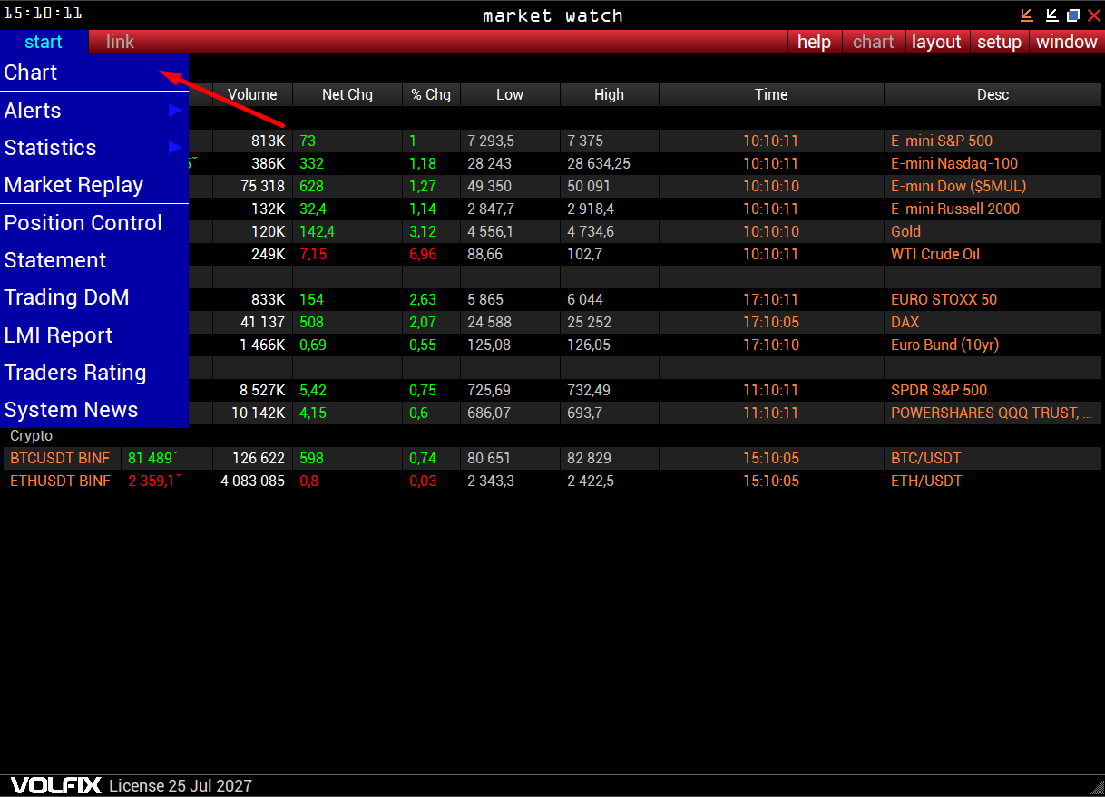Select the DAX description cell
This screenshot has width=1105, height=797.
[993, 322]
